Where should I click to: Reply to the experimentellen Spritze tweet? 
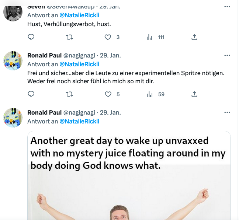pyautogui.click(x=31, y=94)
